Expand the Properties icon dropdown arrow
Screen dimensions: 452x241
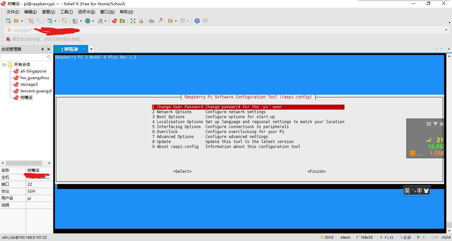55,21
